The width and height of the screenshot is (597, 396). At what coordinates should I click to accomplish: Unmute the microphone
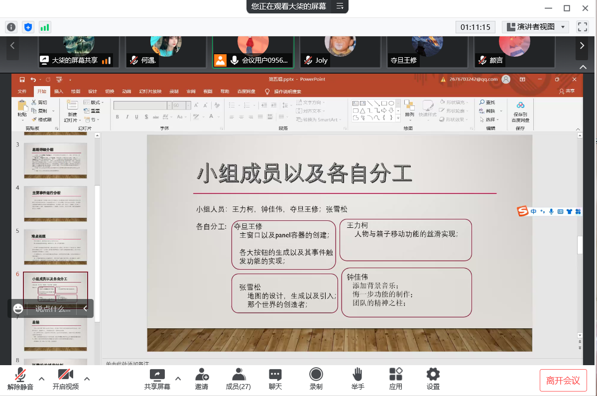point(20,375)
